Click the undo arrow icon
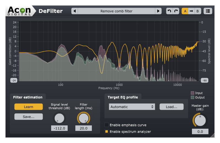 click(x=169, y=11)
